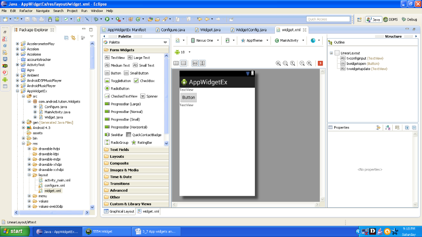Image resolution: width=422 pixels, height=237 pixels.
Task: Click the locale globe icon
Action: pos(313,40)
